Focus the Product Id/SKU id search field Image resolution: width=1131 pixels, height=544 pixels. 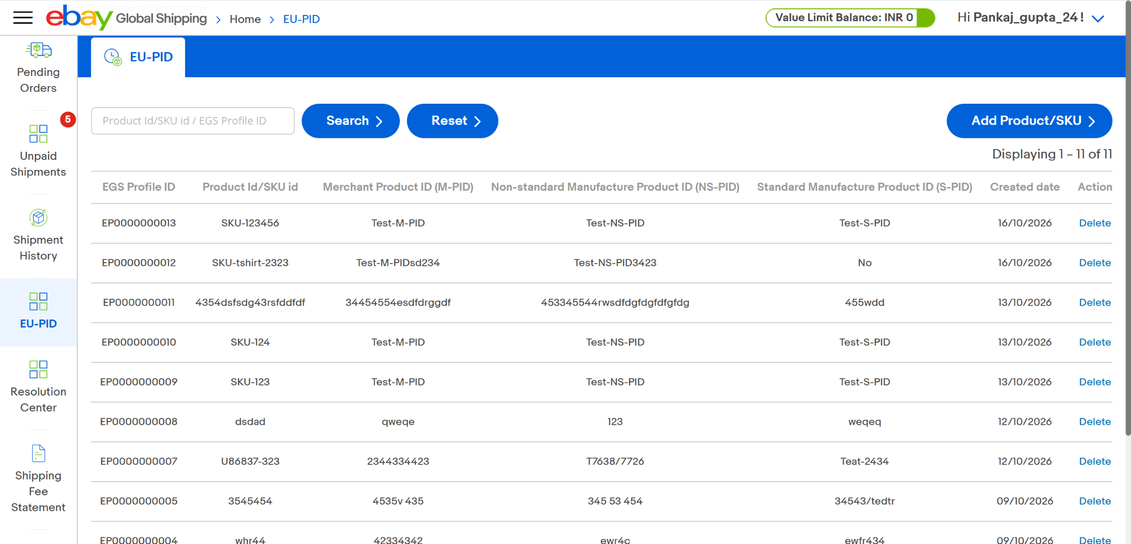193,121
